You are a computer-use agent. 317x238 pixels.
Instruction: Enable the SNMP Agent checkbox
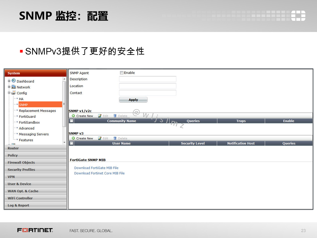point(122,73)
